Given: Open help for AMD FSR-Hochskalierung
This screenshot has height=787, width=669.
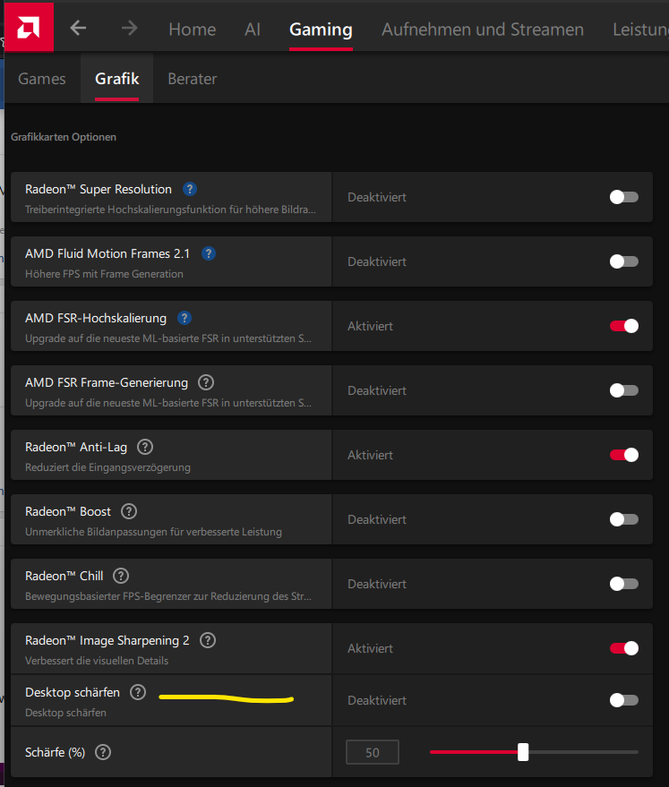Looking at the screenshot, I should 184,318.
